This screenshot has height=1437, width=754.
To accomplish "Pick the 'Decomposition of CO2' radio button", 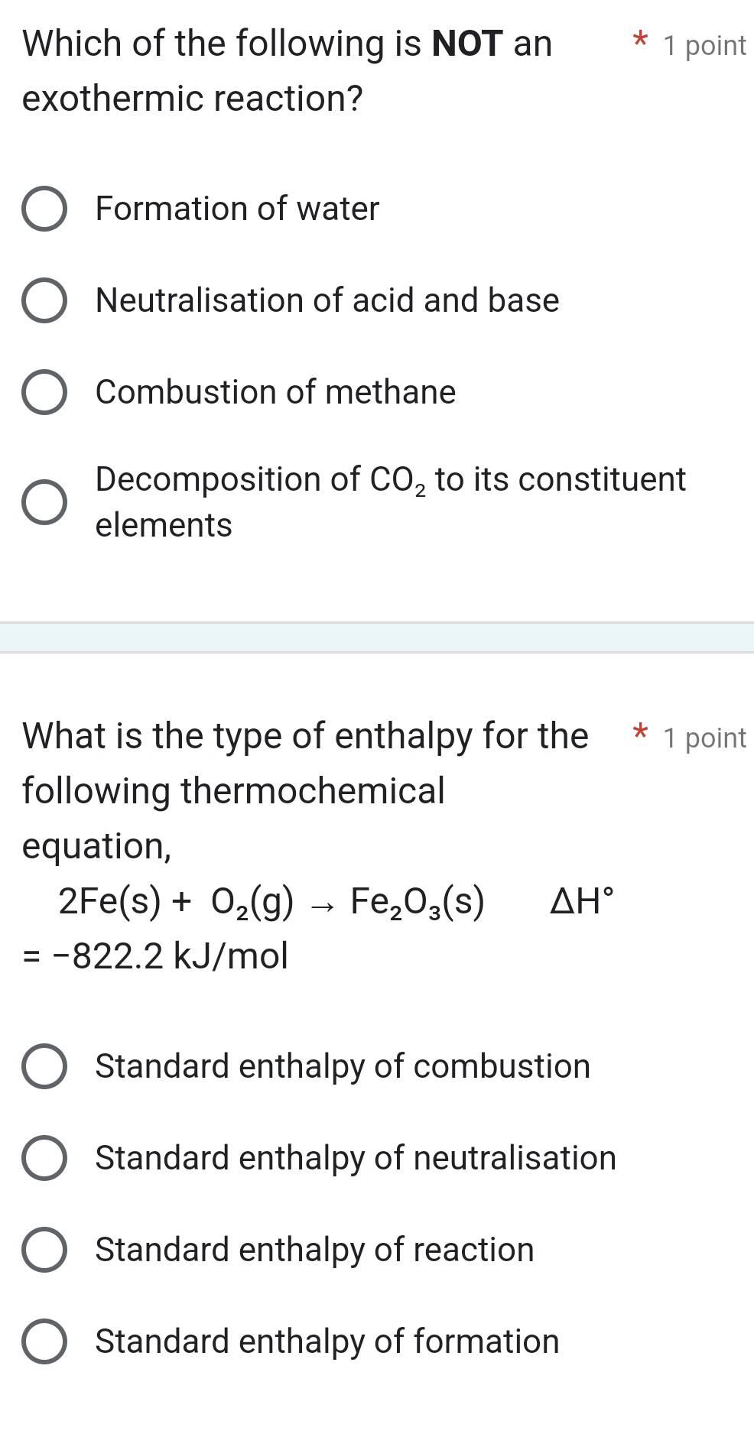I will coord(44,502).
